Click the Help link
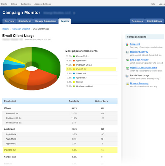 (x=153, y=4)
